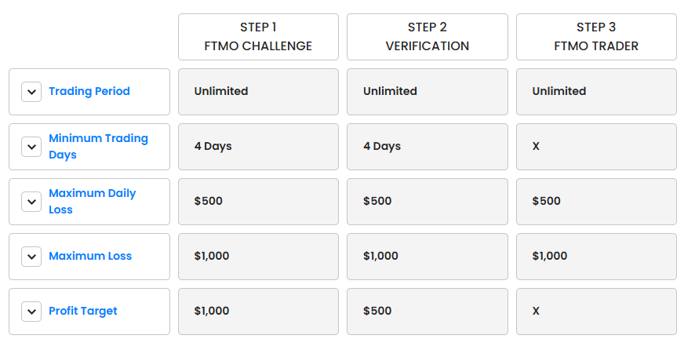684x339 pixels.
Task: Click $500 Profit Target under Verification
Action: click(x=427, y=312)
